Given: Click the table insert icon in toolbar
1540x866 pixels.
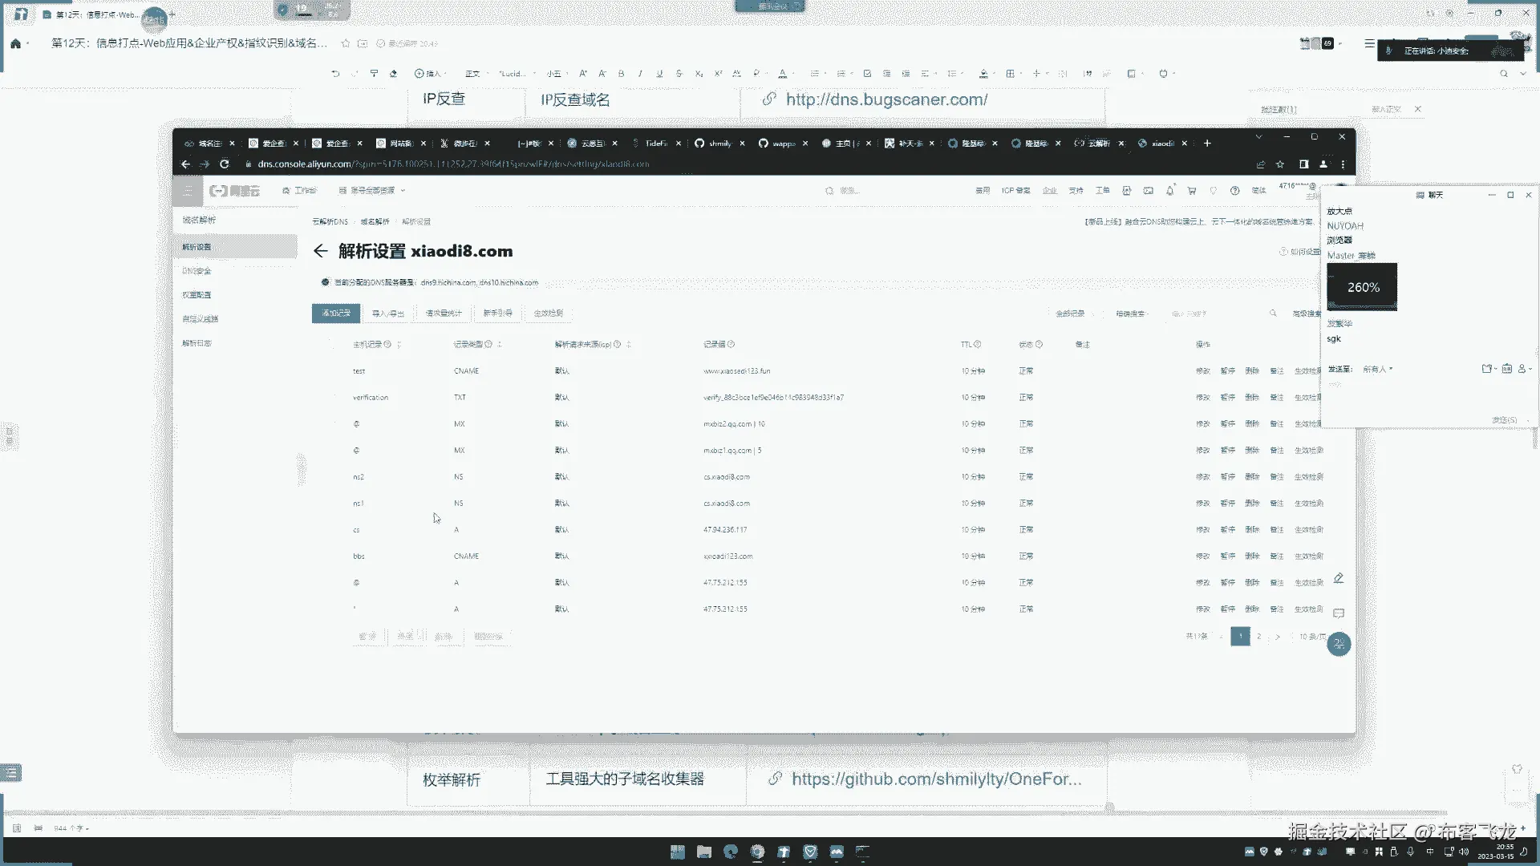Looking at the screenshot, I should point(1011,74).
